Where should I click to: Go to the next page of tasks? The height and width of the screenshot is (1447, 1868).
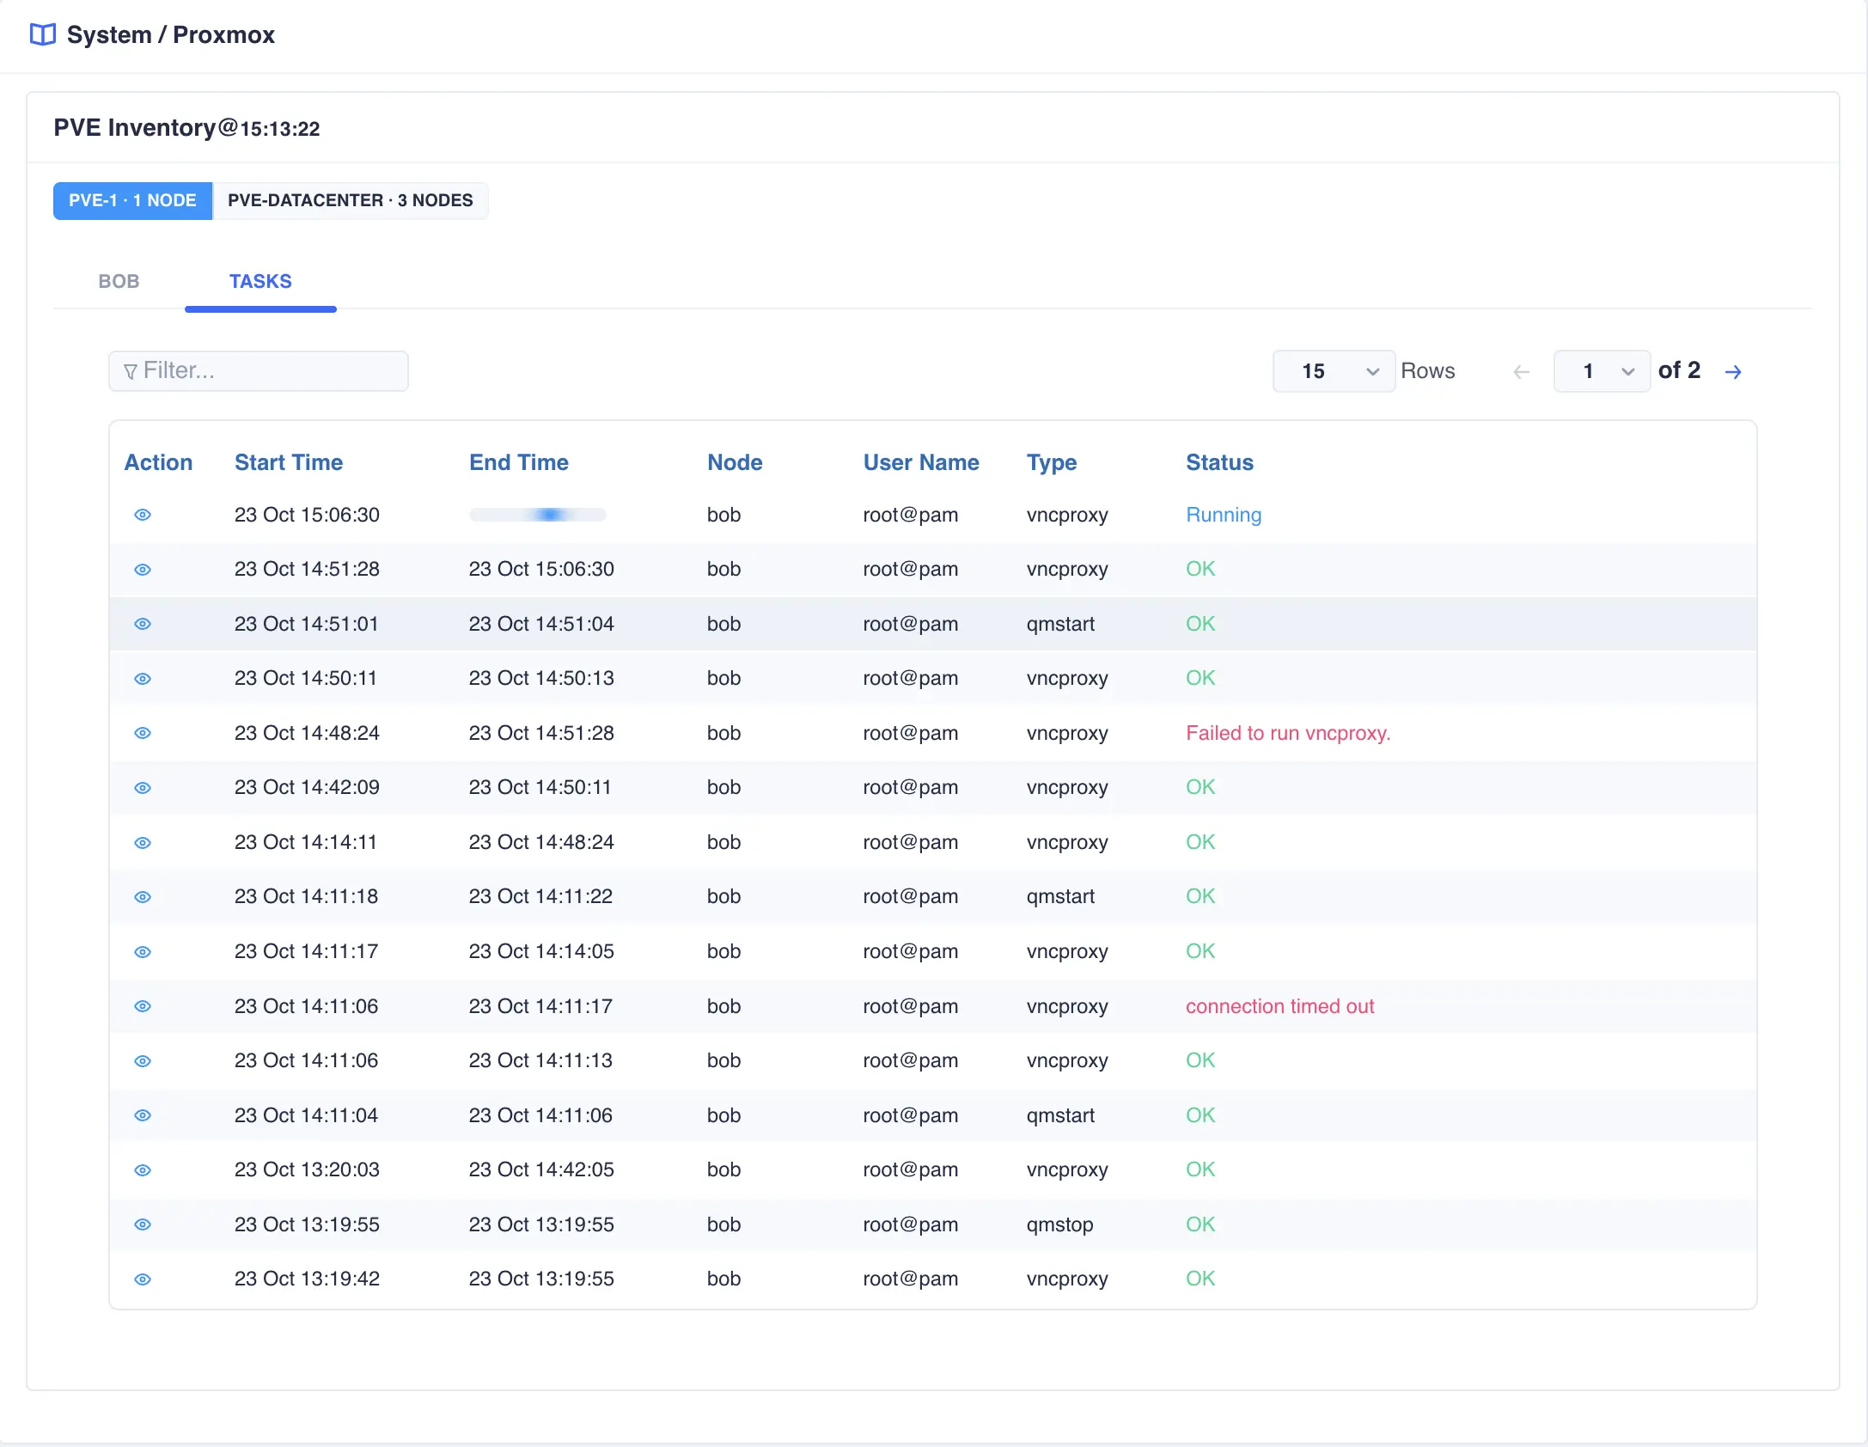click(x=1733, y=371)
